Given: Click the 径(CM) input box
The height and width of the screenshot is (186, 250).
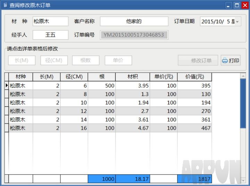Looking at the screenshot, I should [54, 60].
